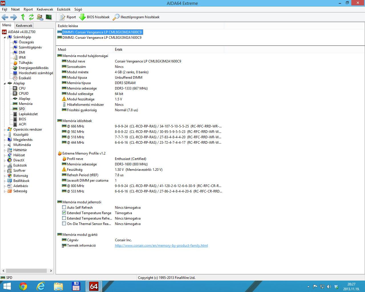Open the Riport menu
This screenshot has width=365, height=292.
coord(28,9)
